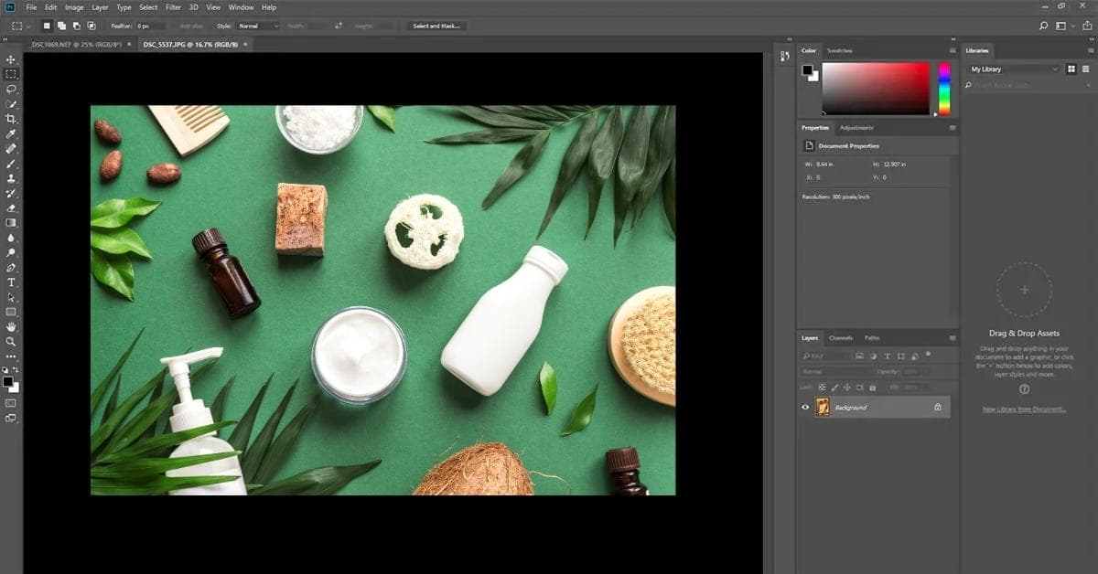Screen dimensions: 1098x574
Task: Select the Eraser tool
Action: click(11, 207)
